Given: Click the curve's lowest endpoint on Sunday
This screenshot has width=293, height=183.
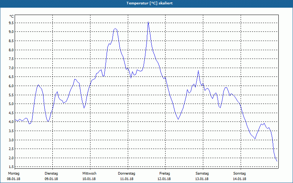Looking at the screenshot, I should 277,161.
